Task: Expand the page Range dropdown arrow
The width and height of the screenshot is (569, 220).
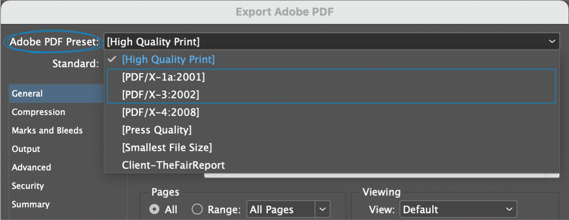Action: tap(322, 210)
